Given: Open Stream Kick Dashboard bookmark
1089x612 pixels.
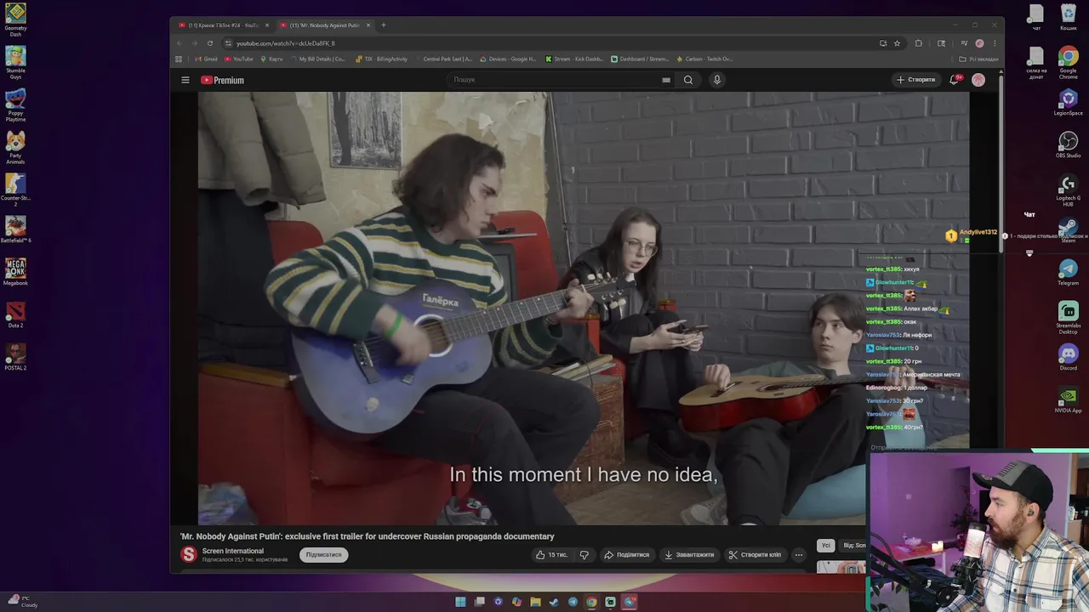Looking at the screenshot, I should (x=574, y=59).
